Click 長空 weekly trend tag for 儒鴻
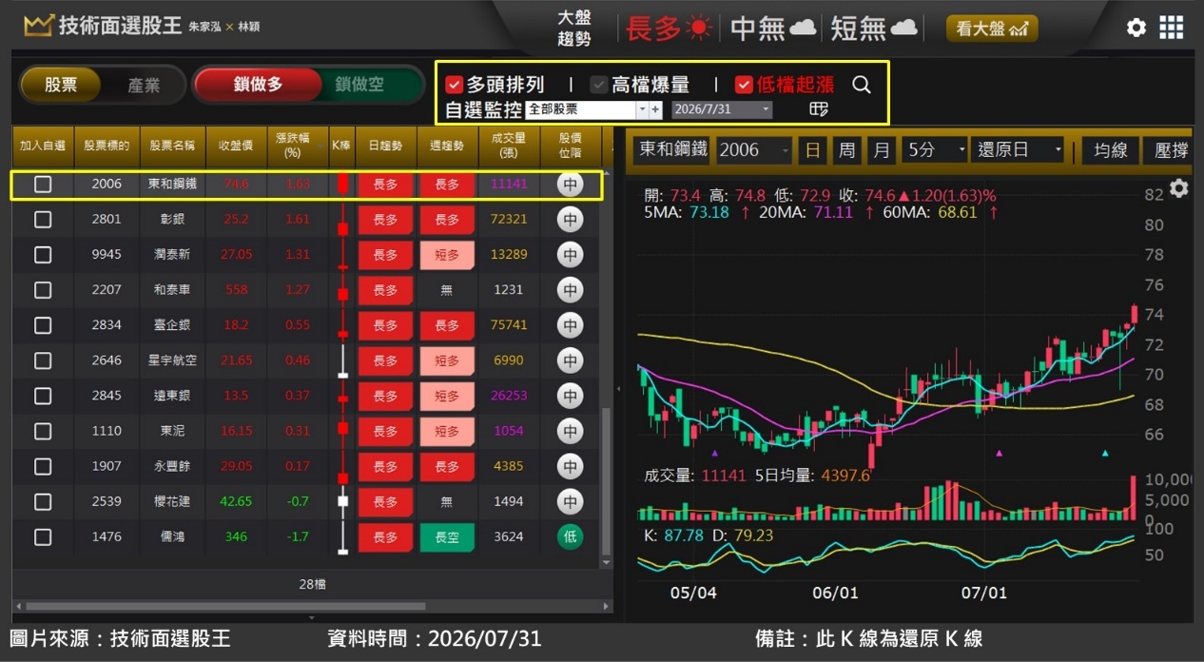The width and height of the screenshot is (1204, 662). [447, 537]
